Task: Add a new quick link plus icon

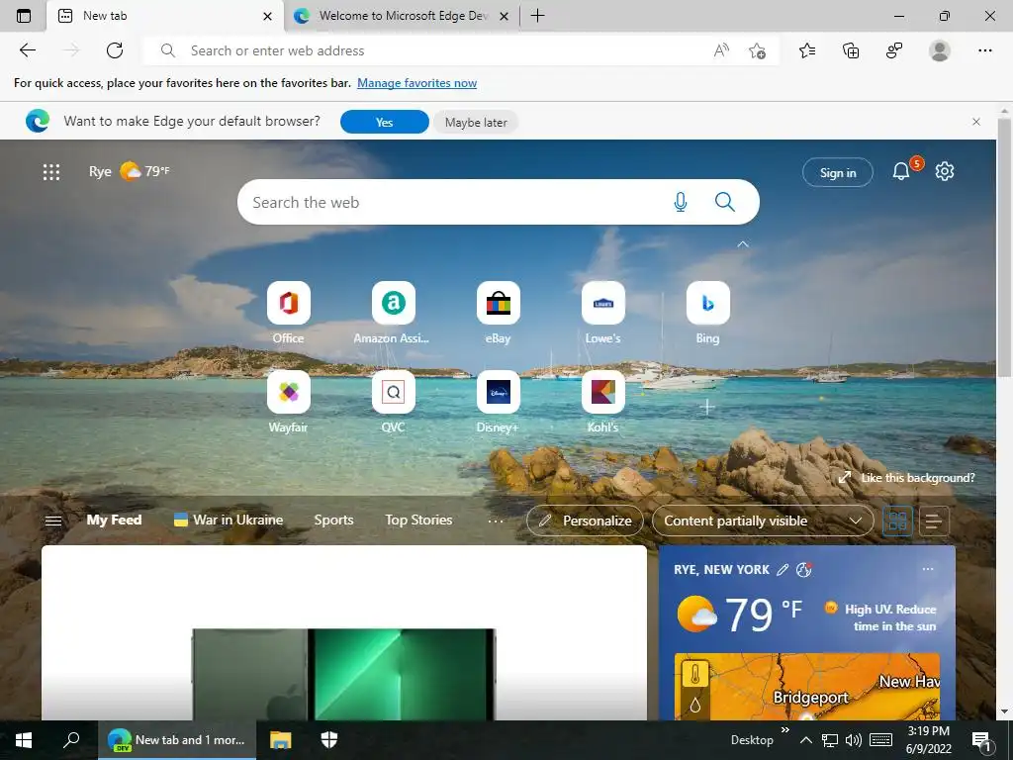Action: point(707,407)
